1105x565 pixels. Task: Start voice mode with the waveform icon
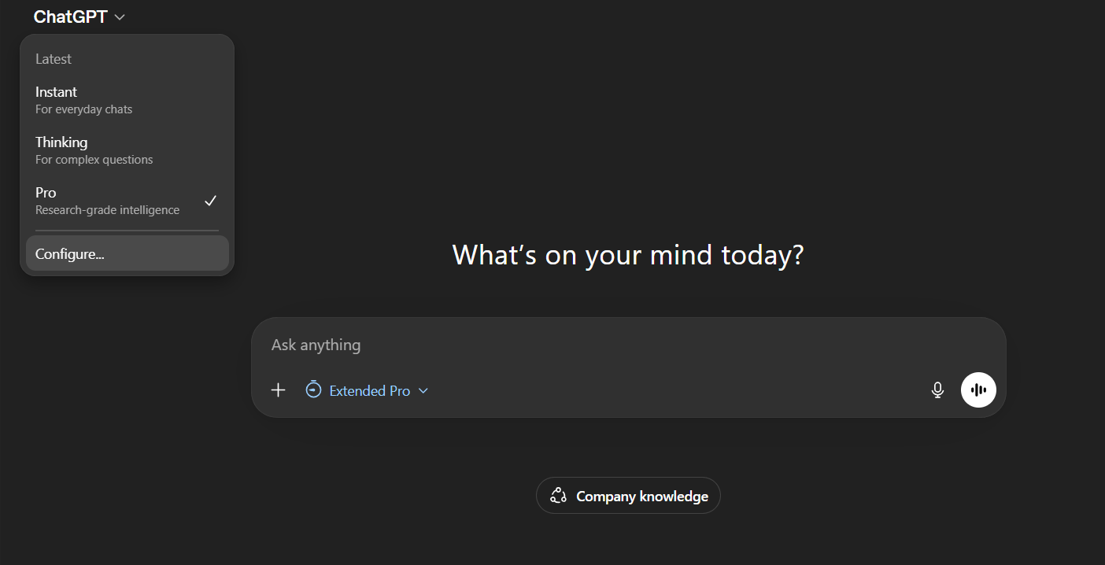click(978, 390)
